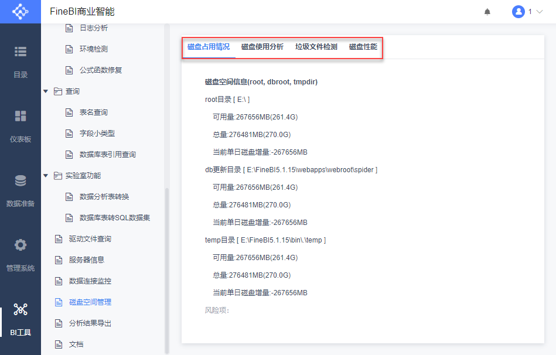Switch to the 磁盘性能 tab
This screenshot has height=355, width=556.
[x=363, y=47]
